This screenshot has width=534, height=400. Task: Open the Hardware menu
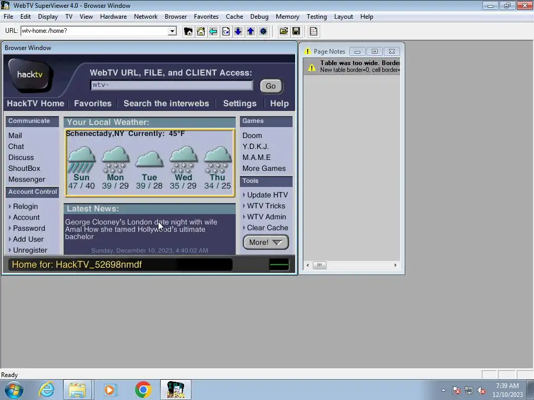(113, 17)
